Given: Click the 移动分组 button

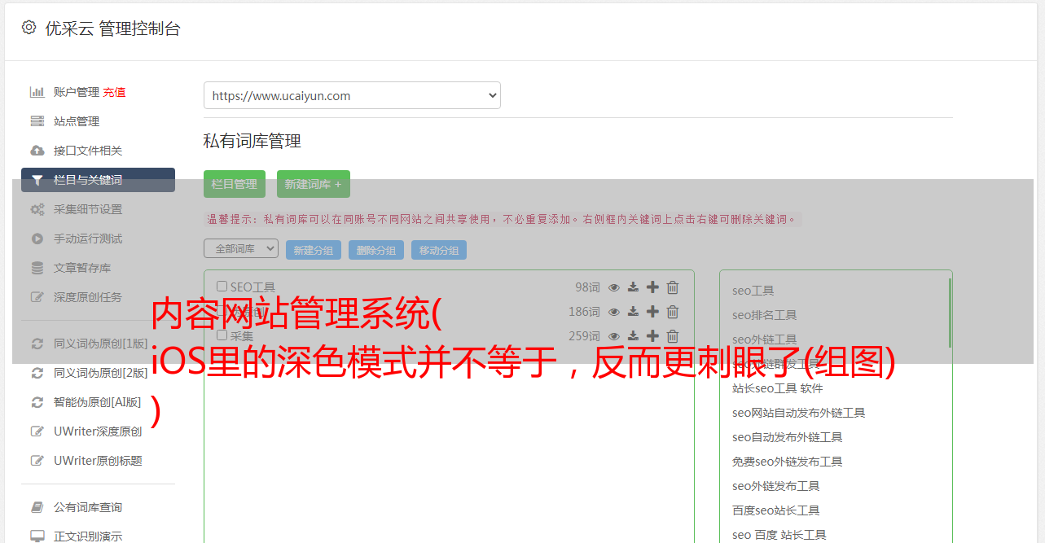Looking at the screenshot, I should point(439,250).
